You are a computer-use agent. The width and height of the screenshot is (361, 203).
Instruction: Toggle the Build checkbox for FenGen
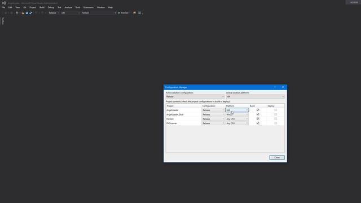click(258, 119)
